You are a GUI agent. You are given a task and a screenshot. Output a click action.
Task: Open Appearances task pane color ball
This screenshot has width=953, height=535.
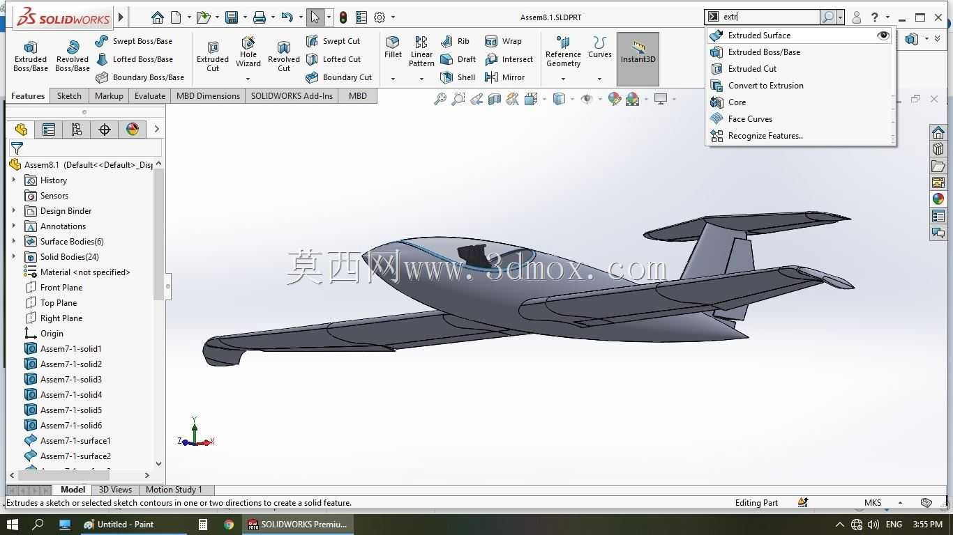tap(938, 199)
